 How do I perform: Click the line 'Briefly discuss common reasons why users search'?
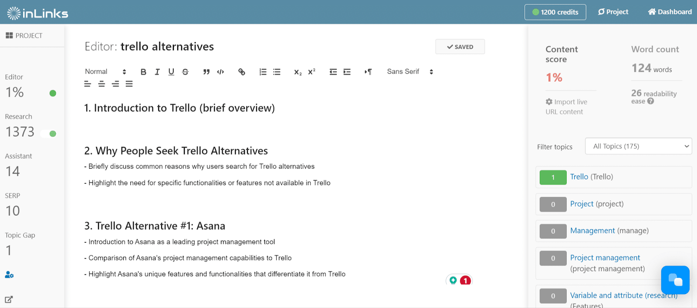pos(200,166)
